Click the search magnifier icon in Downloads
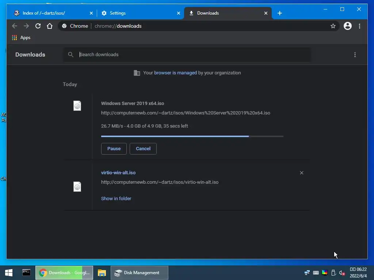The width and height of the screenshot is (374, 280). 70,55
